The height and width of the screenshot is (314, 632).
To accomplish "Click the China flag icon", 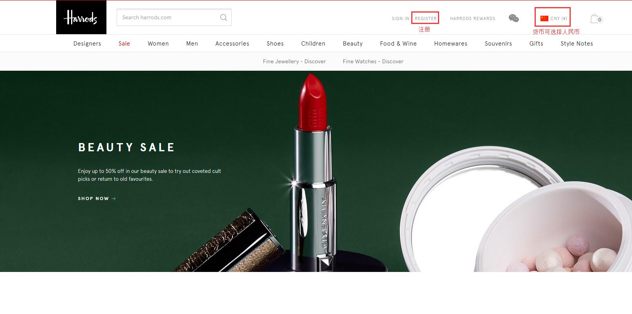I will [x=544, y=18].
